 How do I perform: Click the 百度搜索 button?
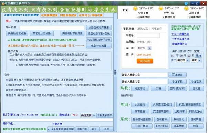tap(177, 75)
